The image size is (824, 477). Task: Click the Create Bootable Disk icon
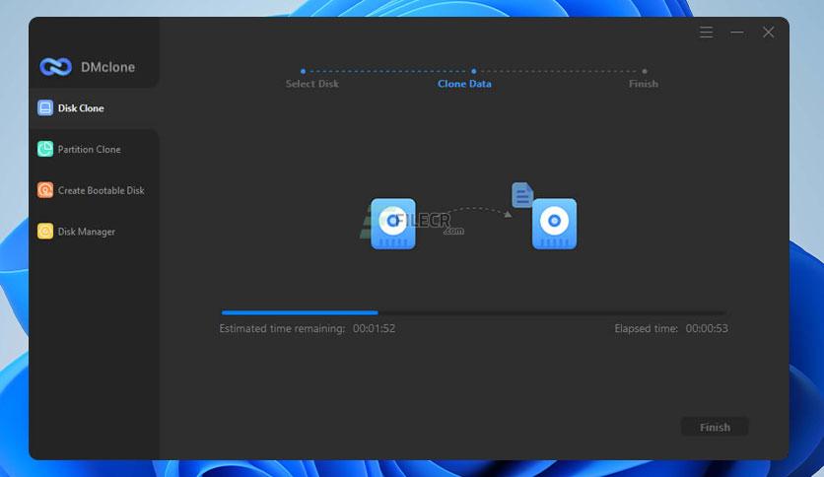click(45, 190)
